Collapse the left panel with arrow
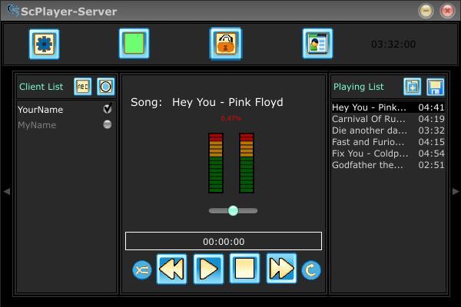 tap(7, 191)
